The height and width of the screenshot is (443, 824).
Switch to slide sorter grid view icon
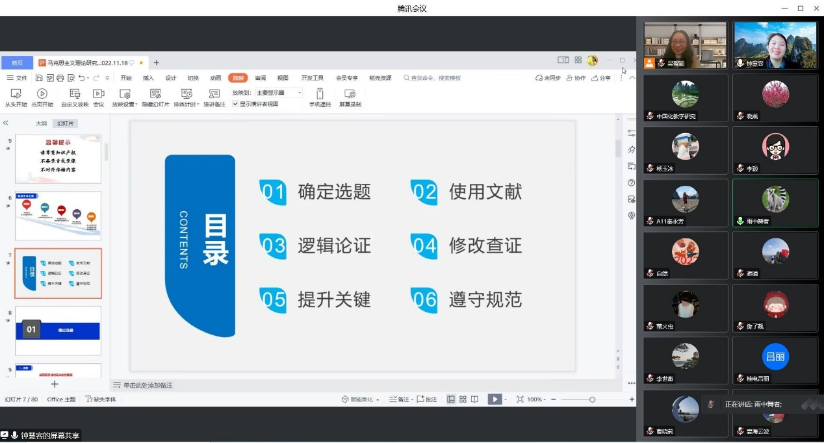[463, 399]
